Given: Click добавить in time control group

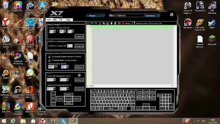Looking at the screenshot, I should point(79,67).
